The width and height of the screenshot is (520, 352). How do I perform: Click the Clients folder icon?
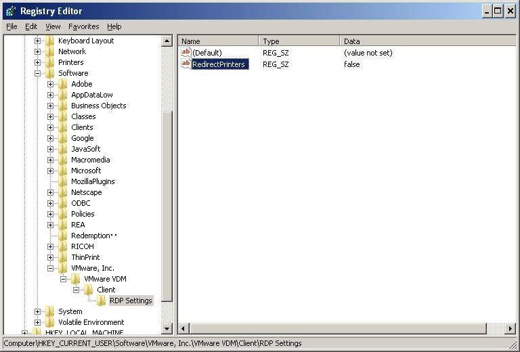[63, 127]
